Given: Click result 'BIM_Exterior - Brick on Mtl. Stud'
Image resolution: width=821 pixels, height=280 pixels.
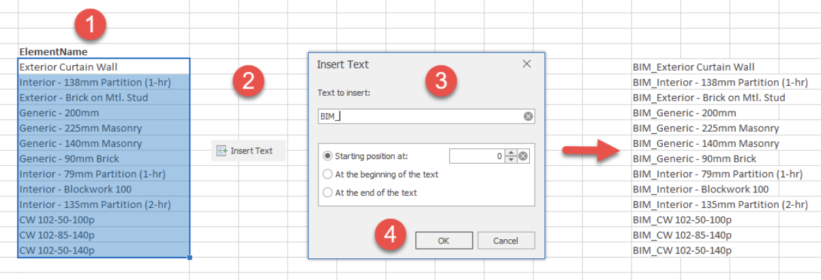Looking at the screenshot, I should coord(709,97).
